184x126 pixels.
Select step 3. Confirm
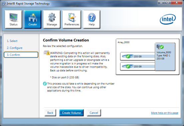pos(21,55)
